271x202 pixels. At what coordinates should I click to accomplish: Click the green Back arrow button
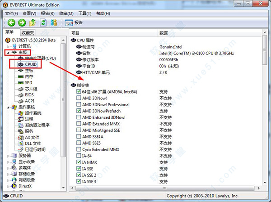coord(11,22)
